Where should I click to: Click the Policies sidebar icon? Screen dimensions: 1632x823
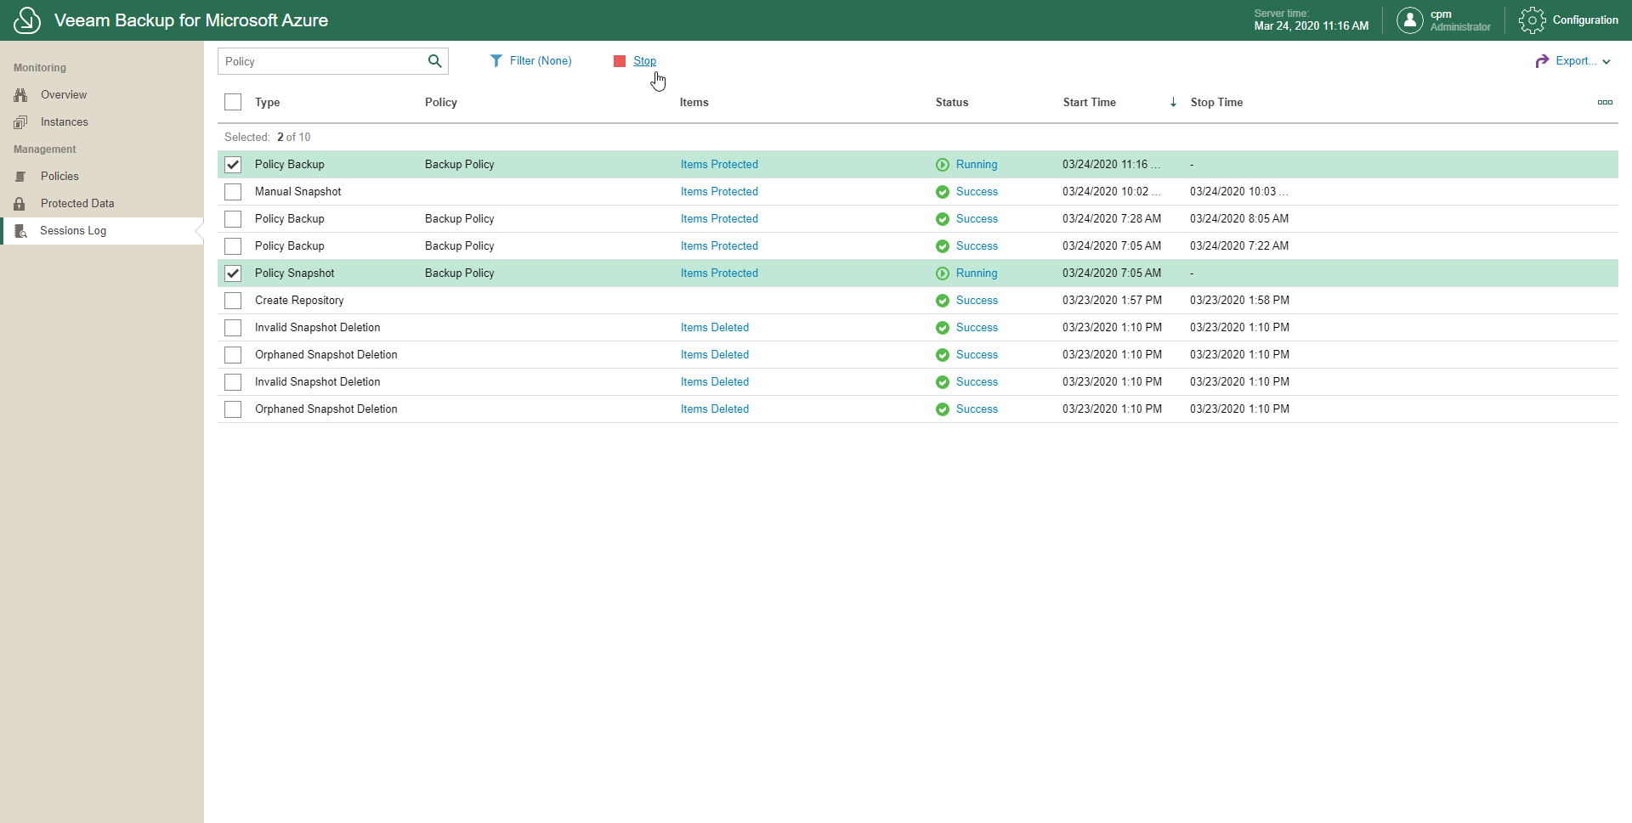[20, 177]
